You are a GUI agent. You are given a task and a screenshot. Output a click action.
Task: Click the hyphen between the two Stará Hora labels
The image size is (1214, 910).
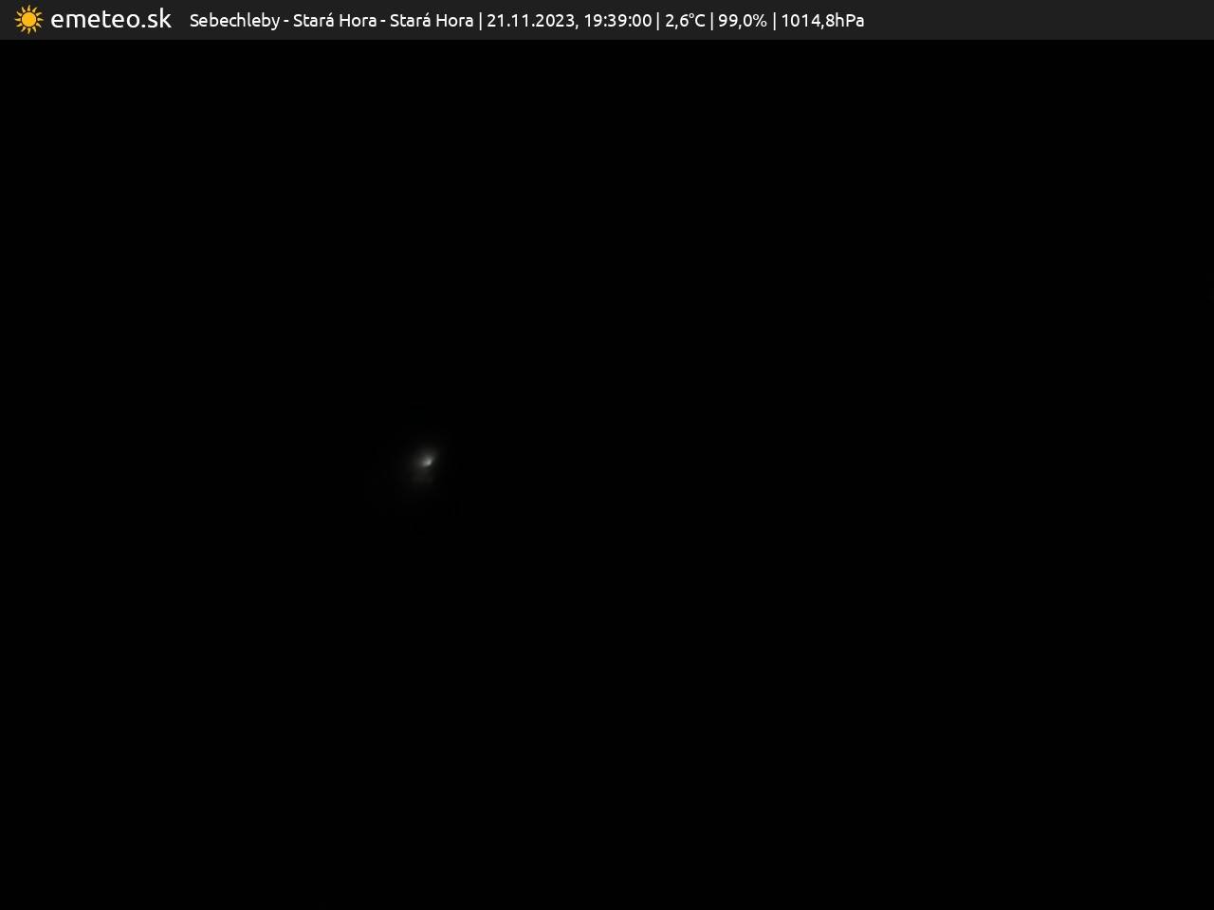pos(383,22)
